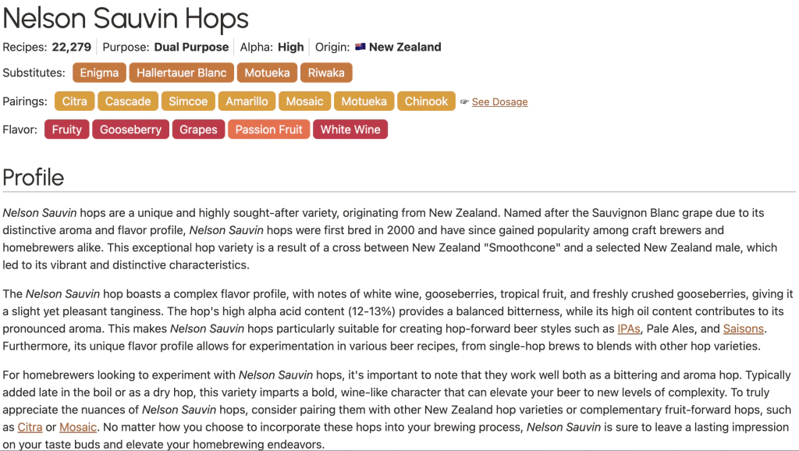
Task: Click the New Zealand flag icon
Action: click(360, 47)
